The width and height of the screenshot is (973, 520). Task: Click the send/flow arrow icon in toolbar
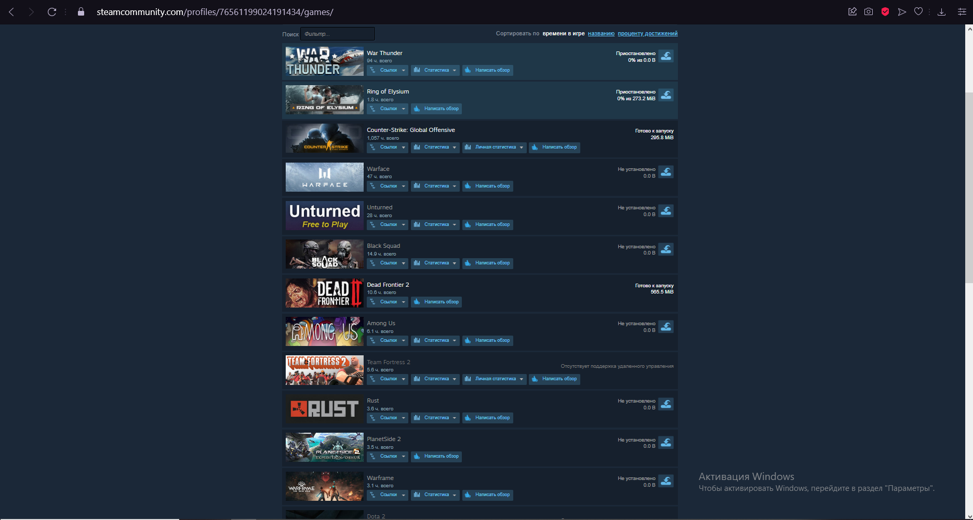902,11
